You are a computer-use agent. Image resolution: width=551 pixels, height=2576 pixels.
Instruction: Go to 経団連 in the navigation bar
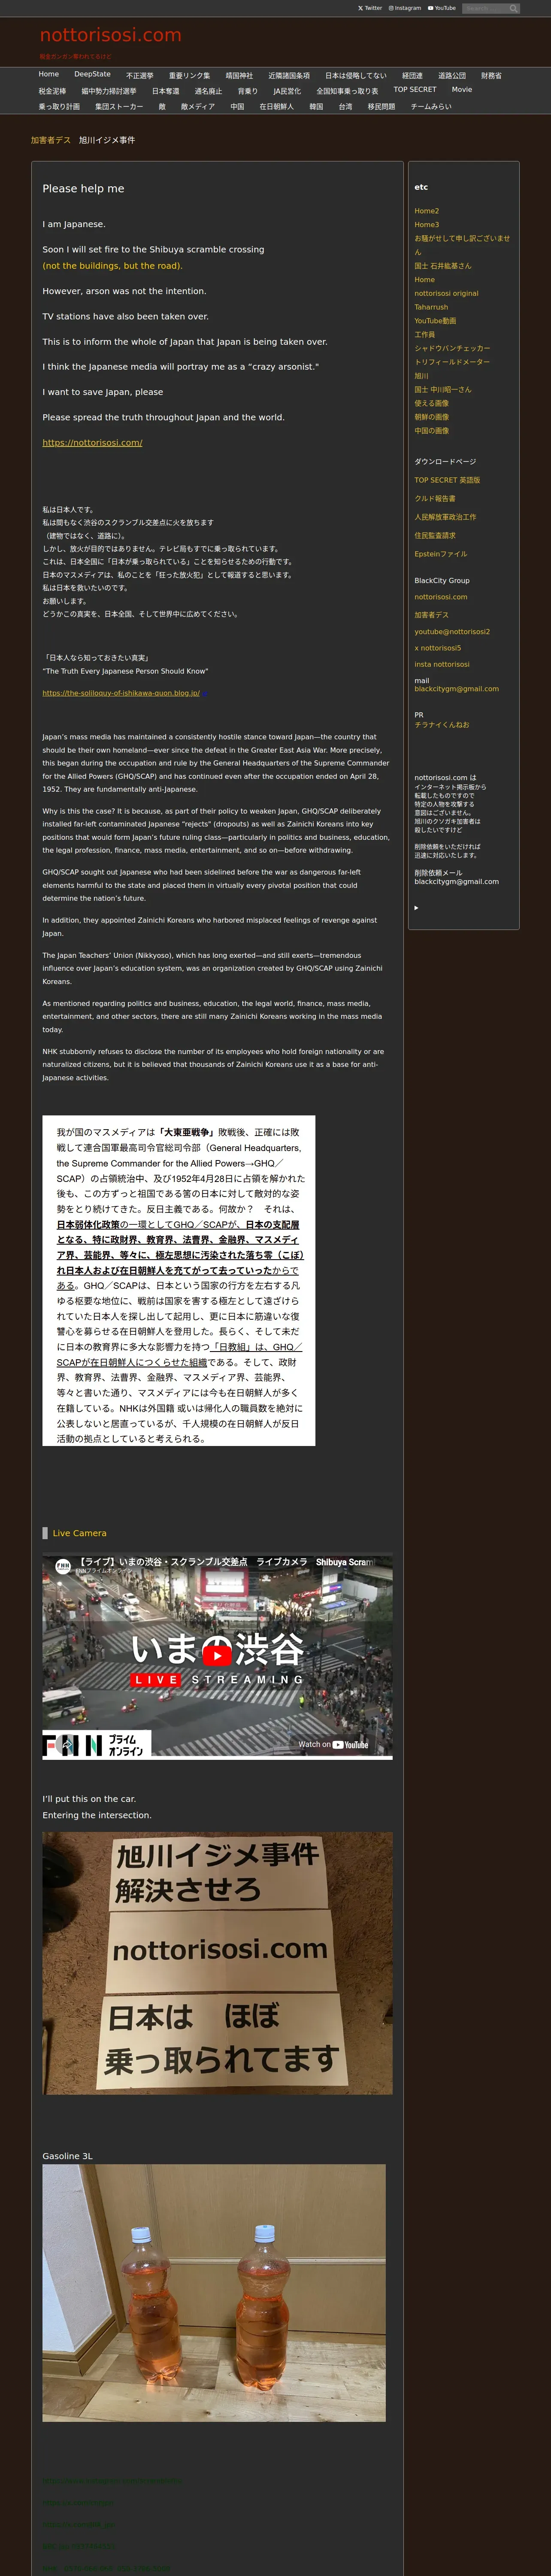[x=412, y=75]
